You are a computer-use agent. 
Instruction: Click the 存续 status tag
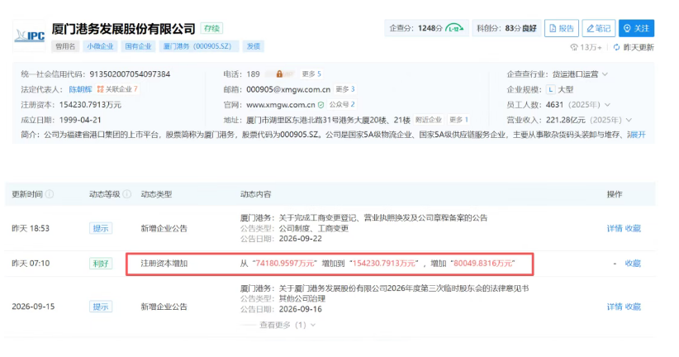pos(211,29)
